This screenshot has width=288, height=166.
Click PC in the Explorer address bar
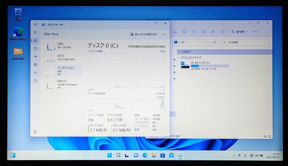click(x=183, y=42)
